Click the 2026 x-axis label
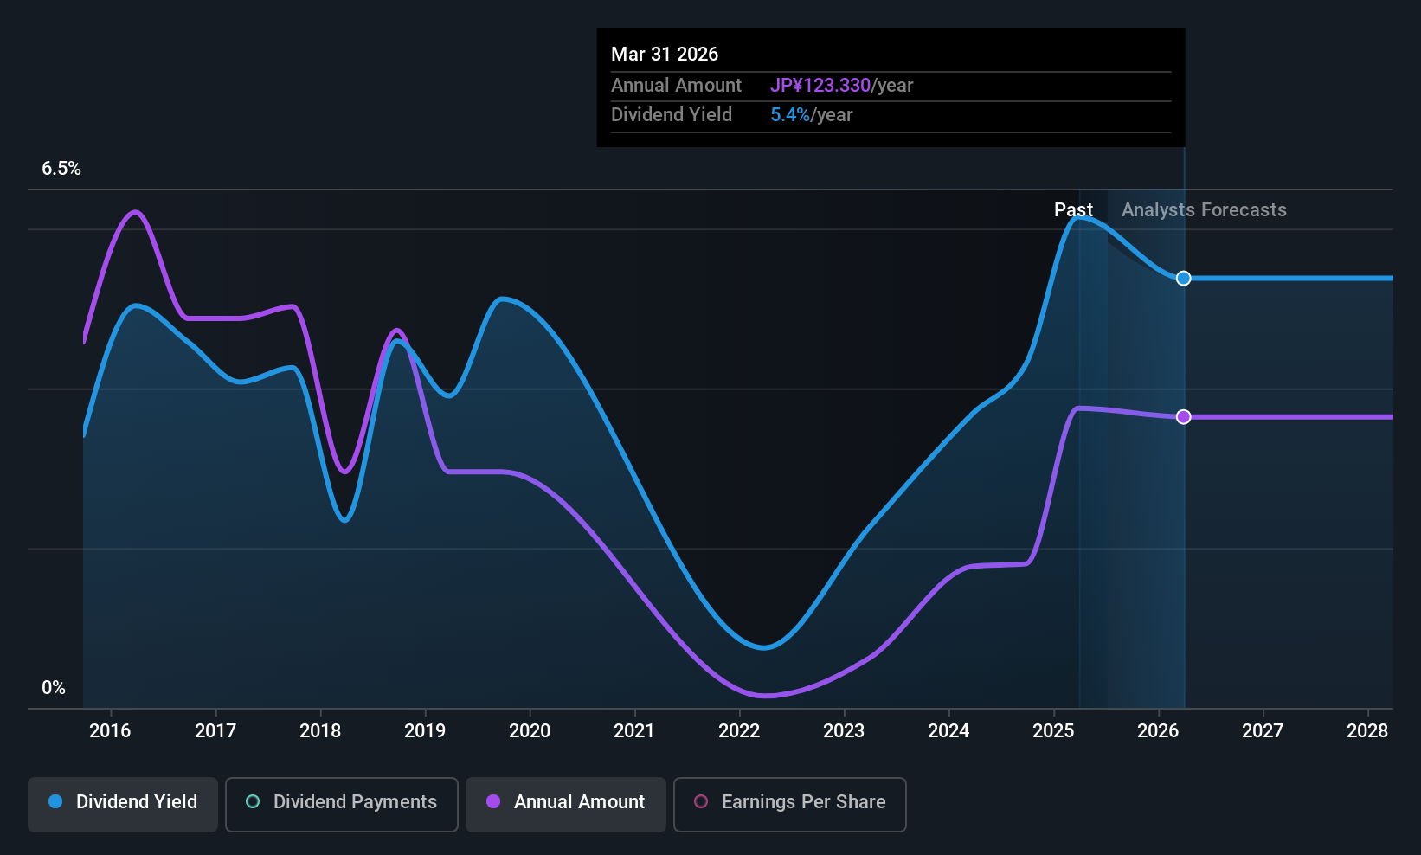The width and height of the screenshot is (1421, 855). click(1158, 730)
